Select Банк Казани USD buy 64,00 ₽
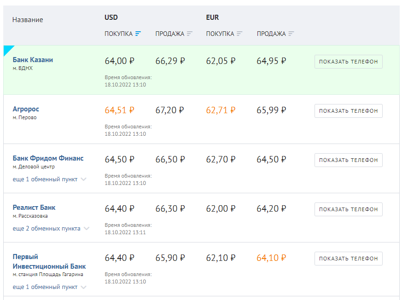 pyautogui.click(x=119, y=61)
